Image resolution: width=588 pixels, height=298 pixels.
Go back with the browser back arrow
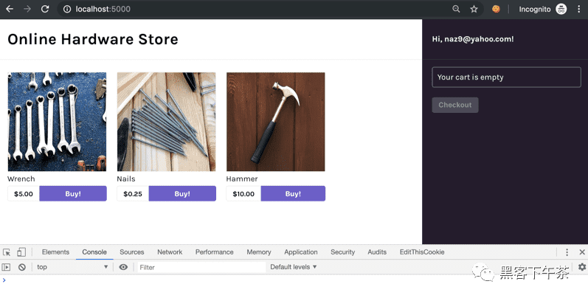(x=10, y=9)
